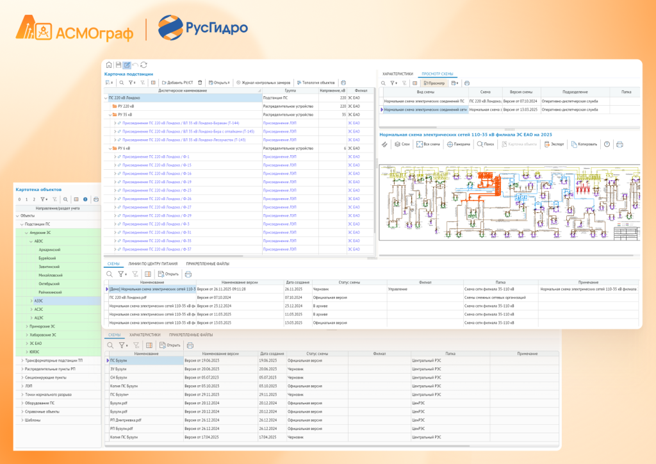Open the ЛИНИИ ПО ЦЕНТРУ ПИТАНИЯ tab
656x464 pixels.
152,263
